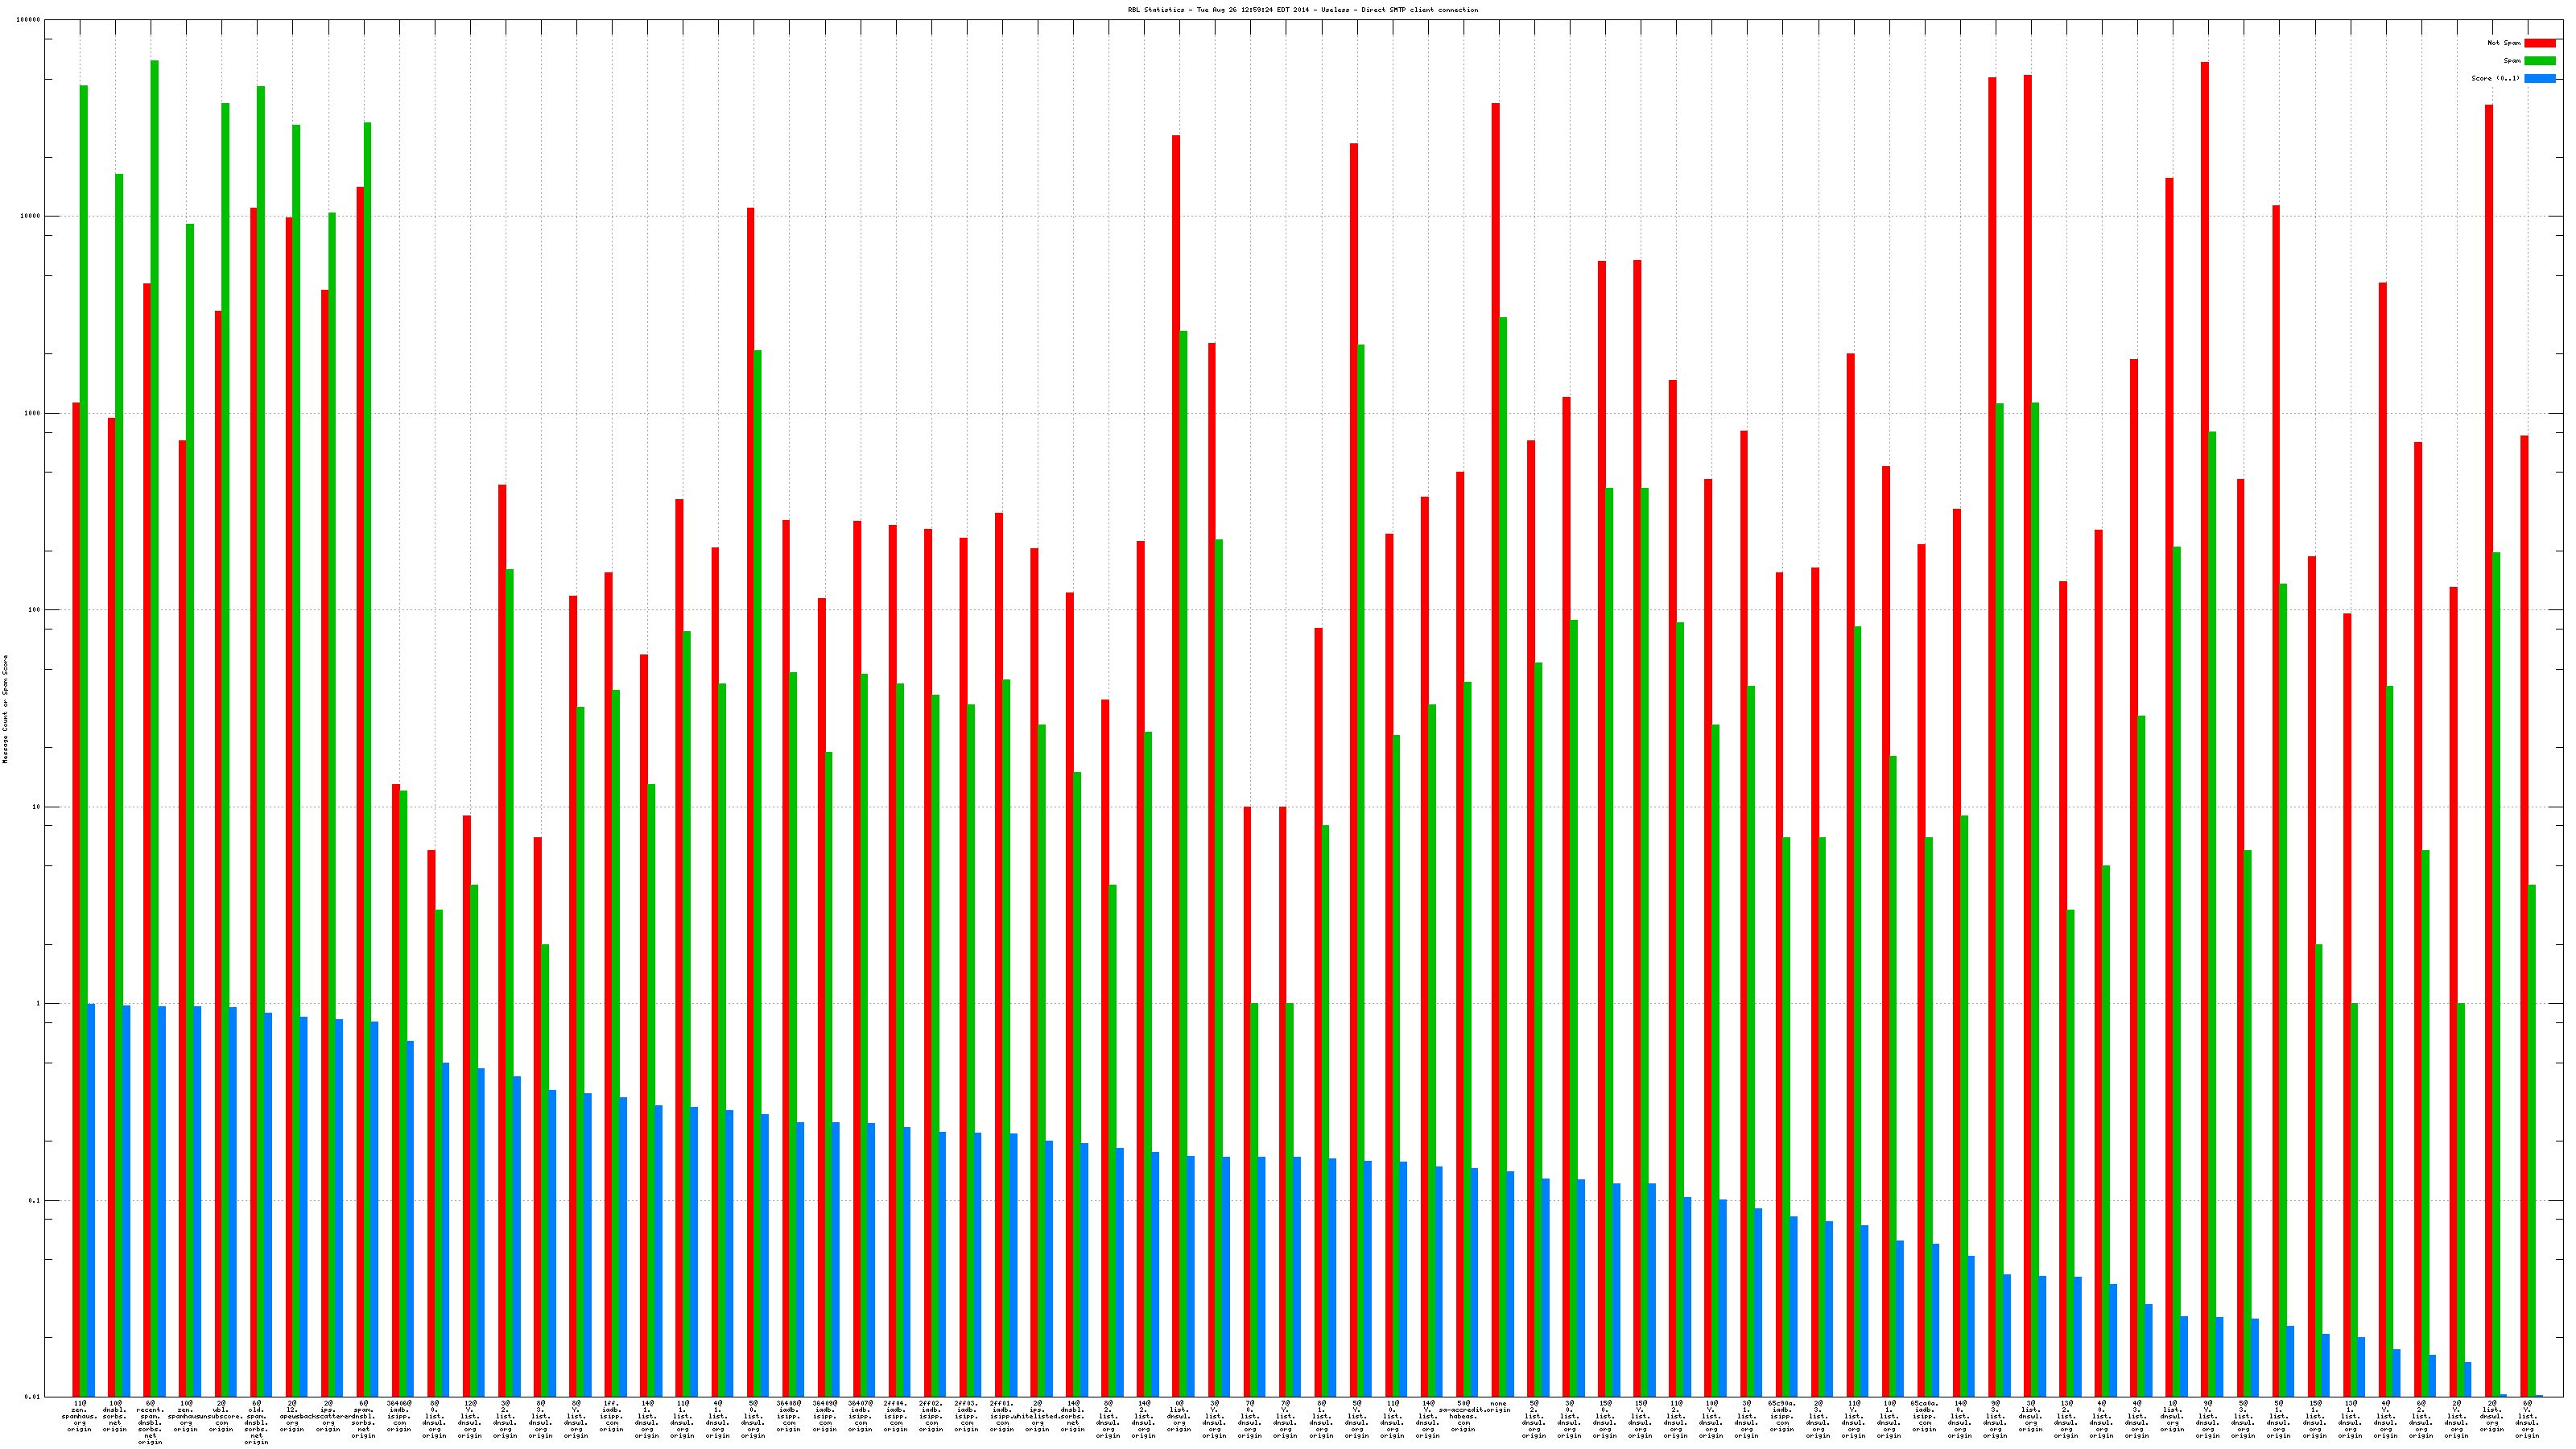Click the rightmost red Not Spam bar
This screenshot has height=1449, width=2576.
coord(2524,915)
